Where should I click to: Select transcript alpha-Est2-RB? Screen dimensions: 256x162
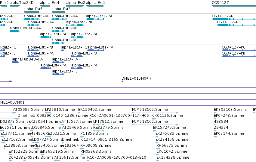79,22
